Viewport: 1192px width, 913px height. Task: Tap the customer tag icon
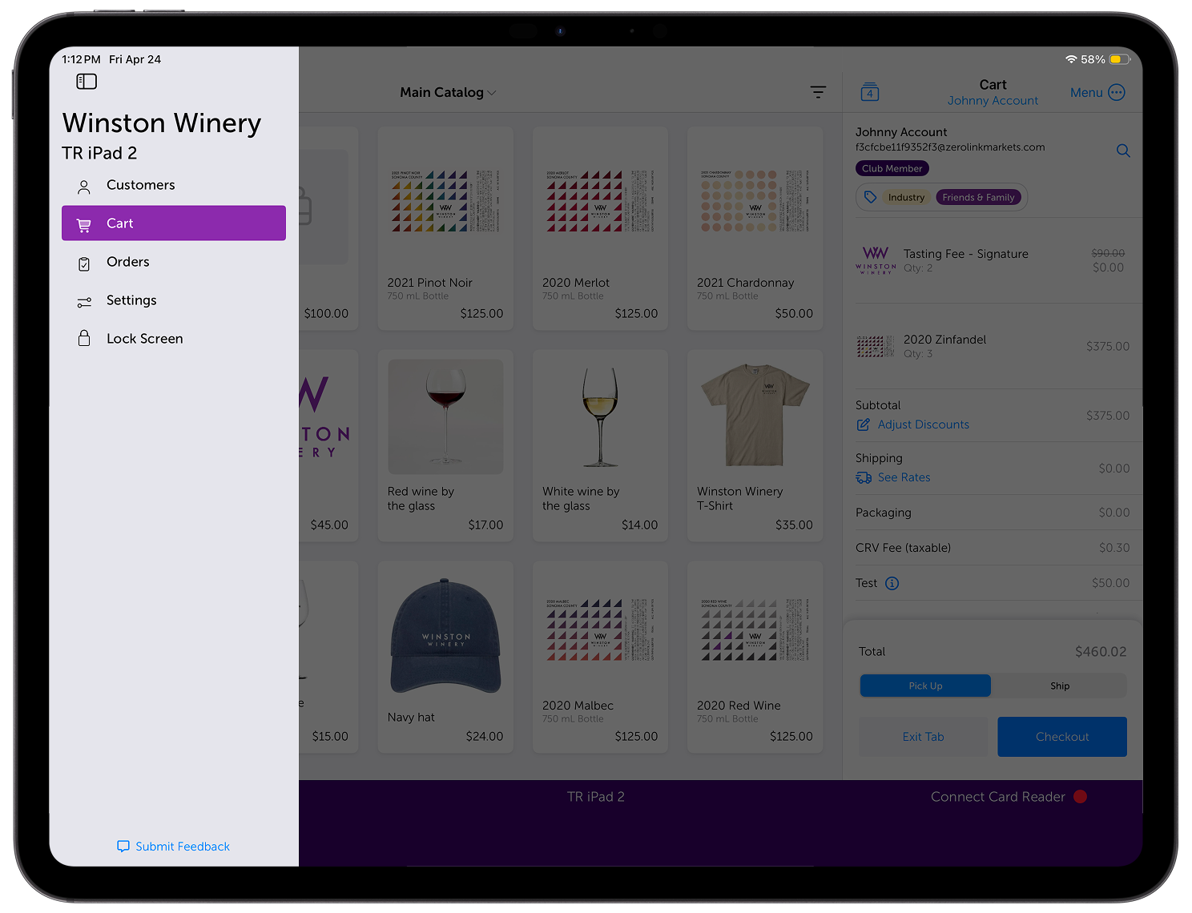tap(870, 197)
